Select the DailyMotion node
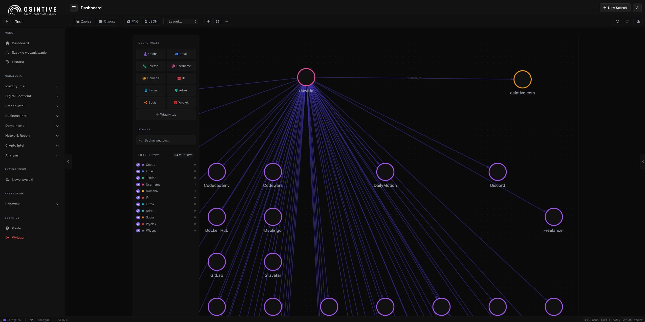The image size is (645, 322). pyautogui.click(x=385, y=172)
